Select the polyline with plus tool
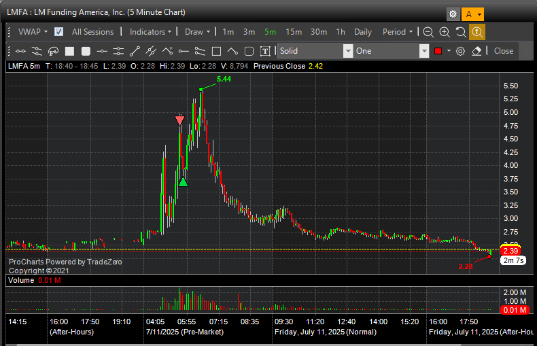537x346 pixels. (167, 51)
